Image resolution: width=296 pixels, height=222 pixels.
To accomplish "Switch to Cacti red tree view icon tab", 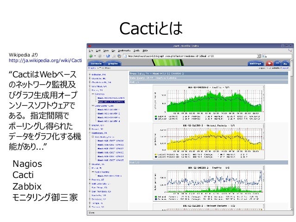I will (x=270, y=63).
